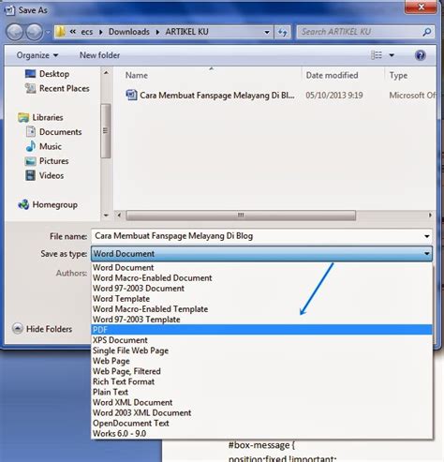Choose Word Macro-Enabled Document option
The height and width of the screenshot is (462, 444).
pyautogui.click(x=261, y=278)
